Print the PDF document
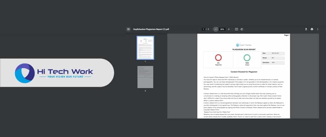The height and width of the screenshot is (137, 326). tap(312, 29)
